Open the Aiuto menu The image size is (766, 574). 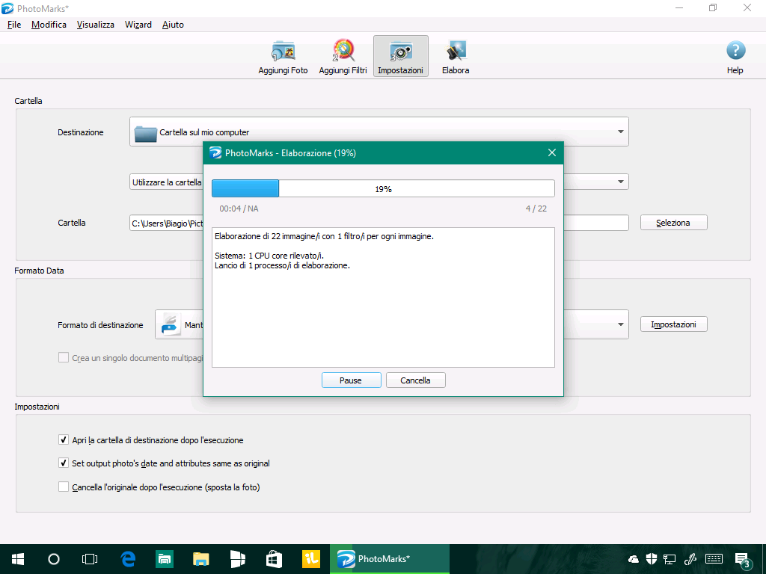[x=173, y=25]
